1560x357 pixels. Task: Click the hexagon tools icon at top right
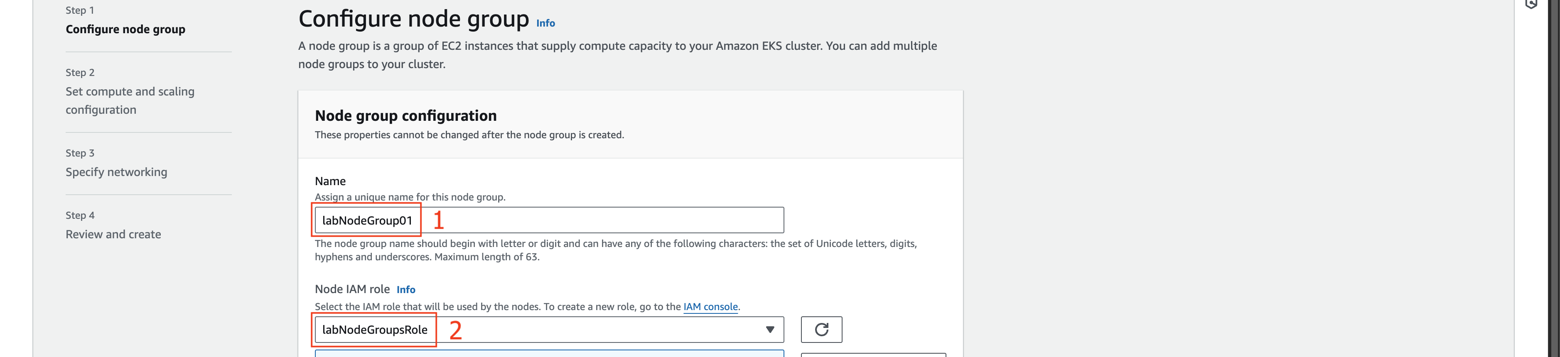[x=1531, y=4]
